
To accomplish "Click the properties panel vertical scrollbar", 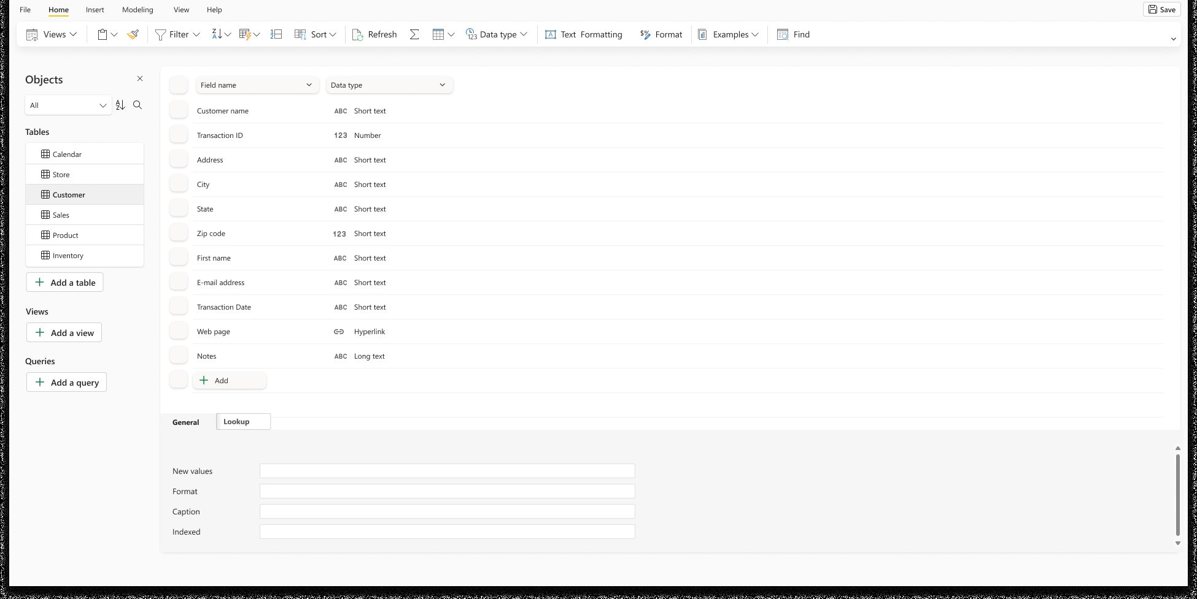I will [x=1177, y=495].
